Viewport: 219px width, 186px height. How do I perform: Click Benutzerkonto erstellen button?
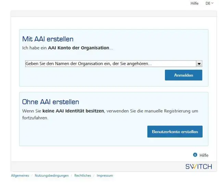click(x=175, y=132)
